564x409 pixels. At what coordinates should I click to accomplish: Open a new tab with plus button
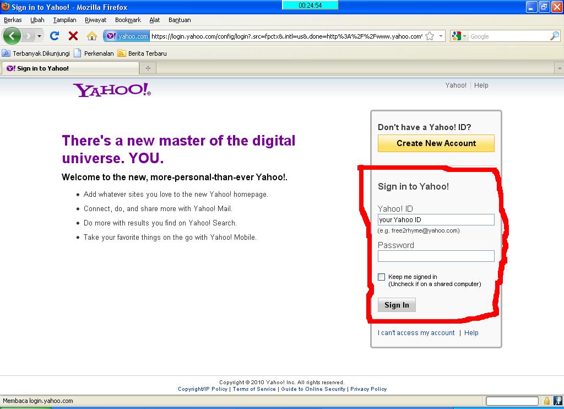click(x=148, y=68)
